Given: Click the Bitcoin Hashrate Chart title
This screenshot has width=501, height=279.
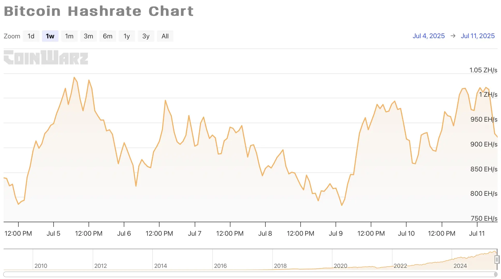Looking at the screenshot, I should pyautogui.click(x=99, y=11).
